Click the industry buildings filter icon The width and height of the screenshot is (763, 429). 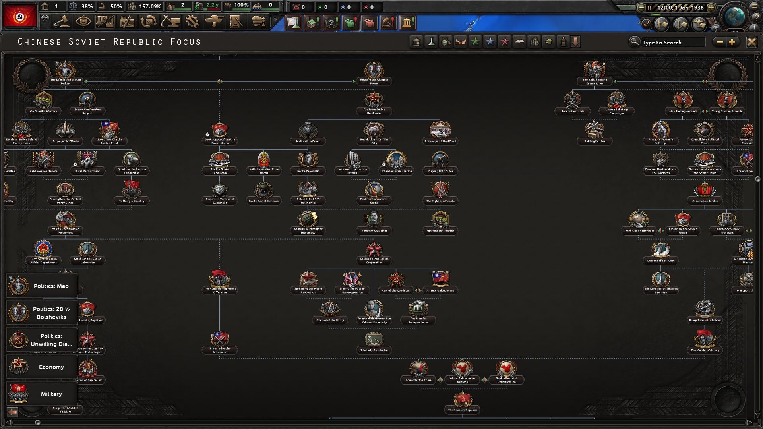click(446, 42)
